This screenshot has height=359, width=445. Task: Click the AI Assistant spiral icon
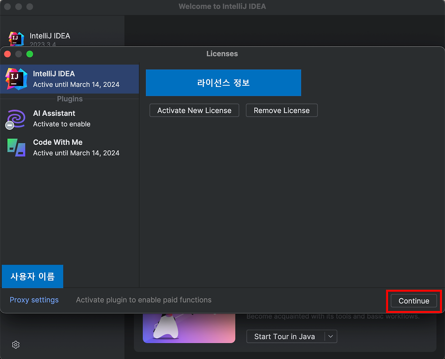click(16, 119)
